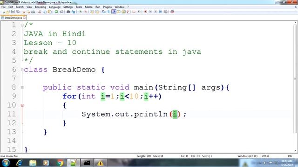Click 'length : 209' in status bar
This screenshot has width=298, height=167.
144,156
